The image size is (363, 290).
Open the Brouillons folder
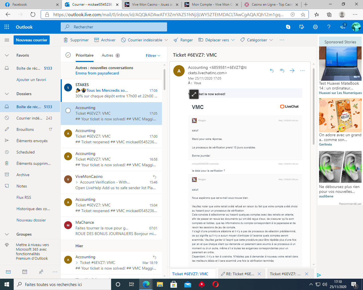[x=30, y=129]
